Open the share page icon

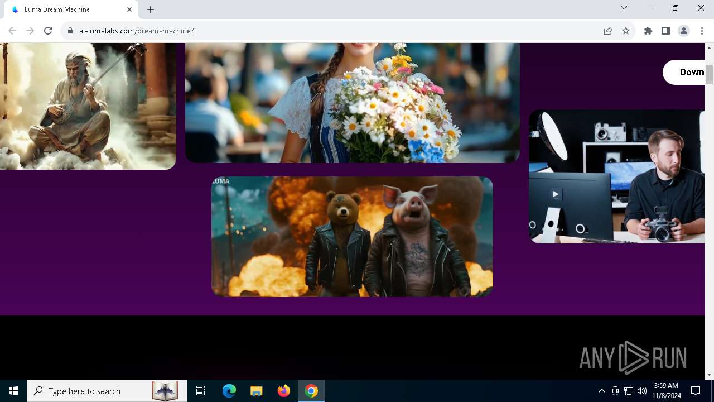click(x=608, y=31)
